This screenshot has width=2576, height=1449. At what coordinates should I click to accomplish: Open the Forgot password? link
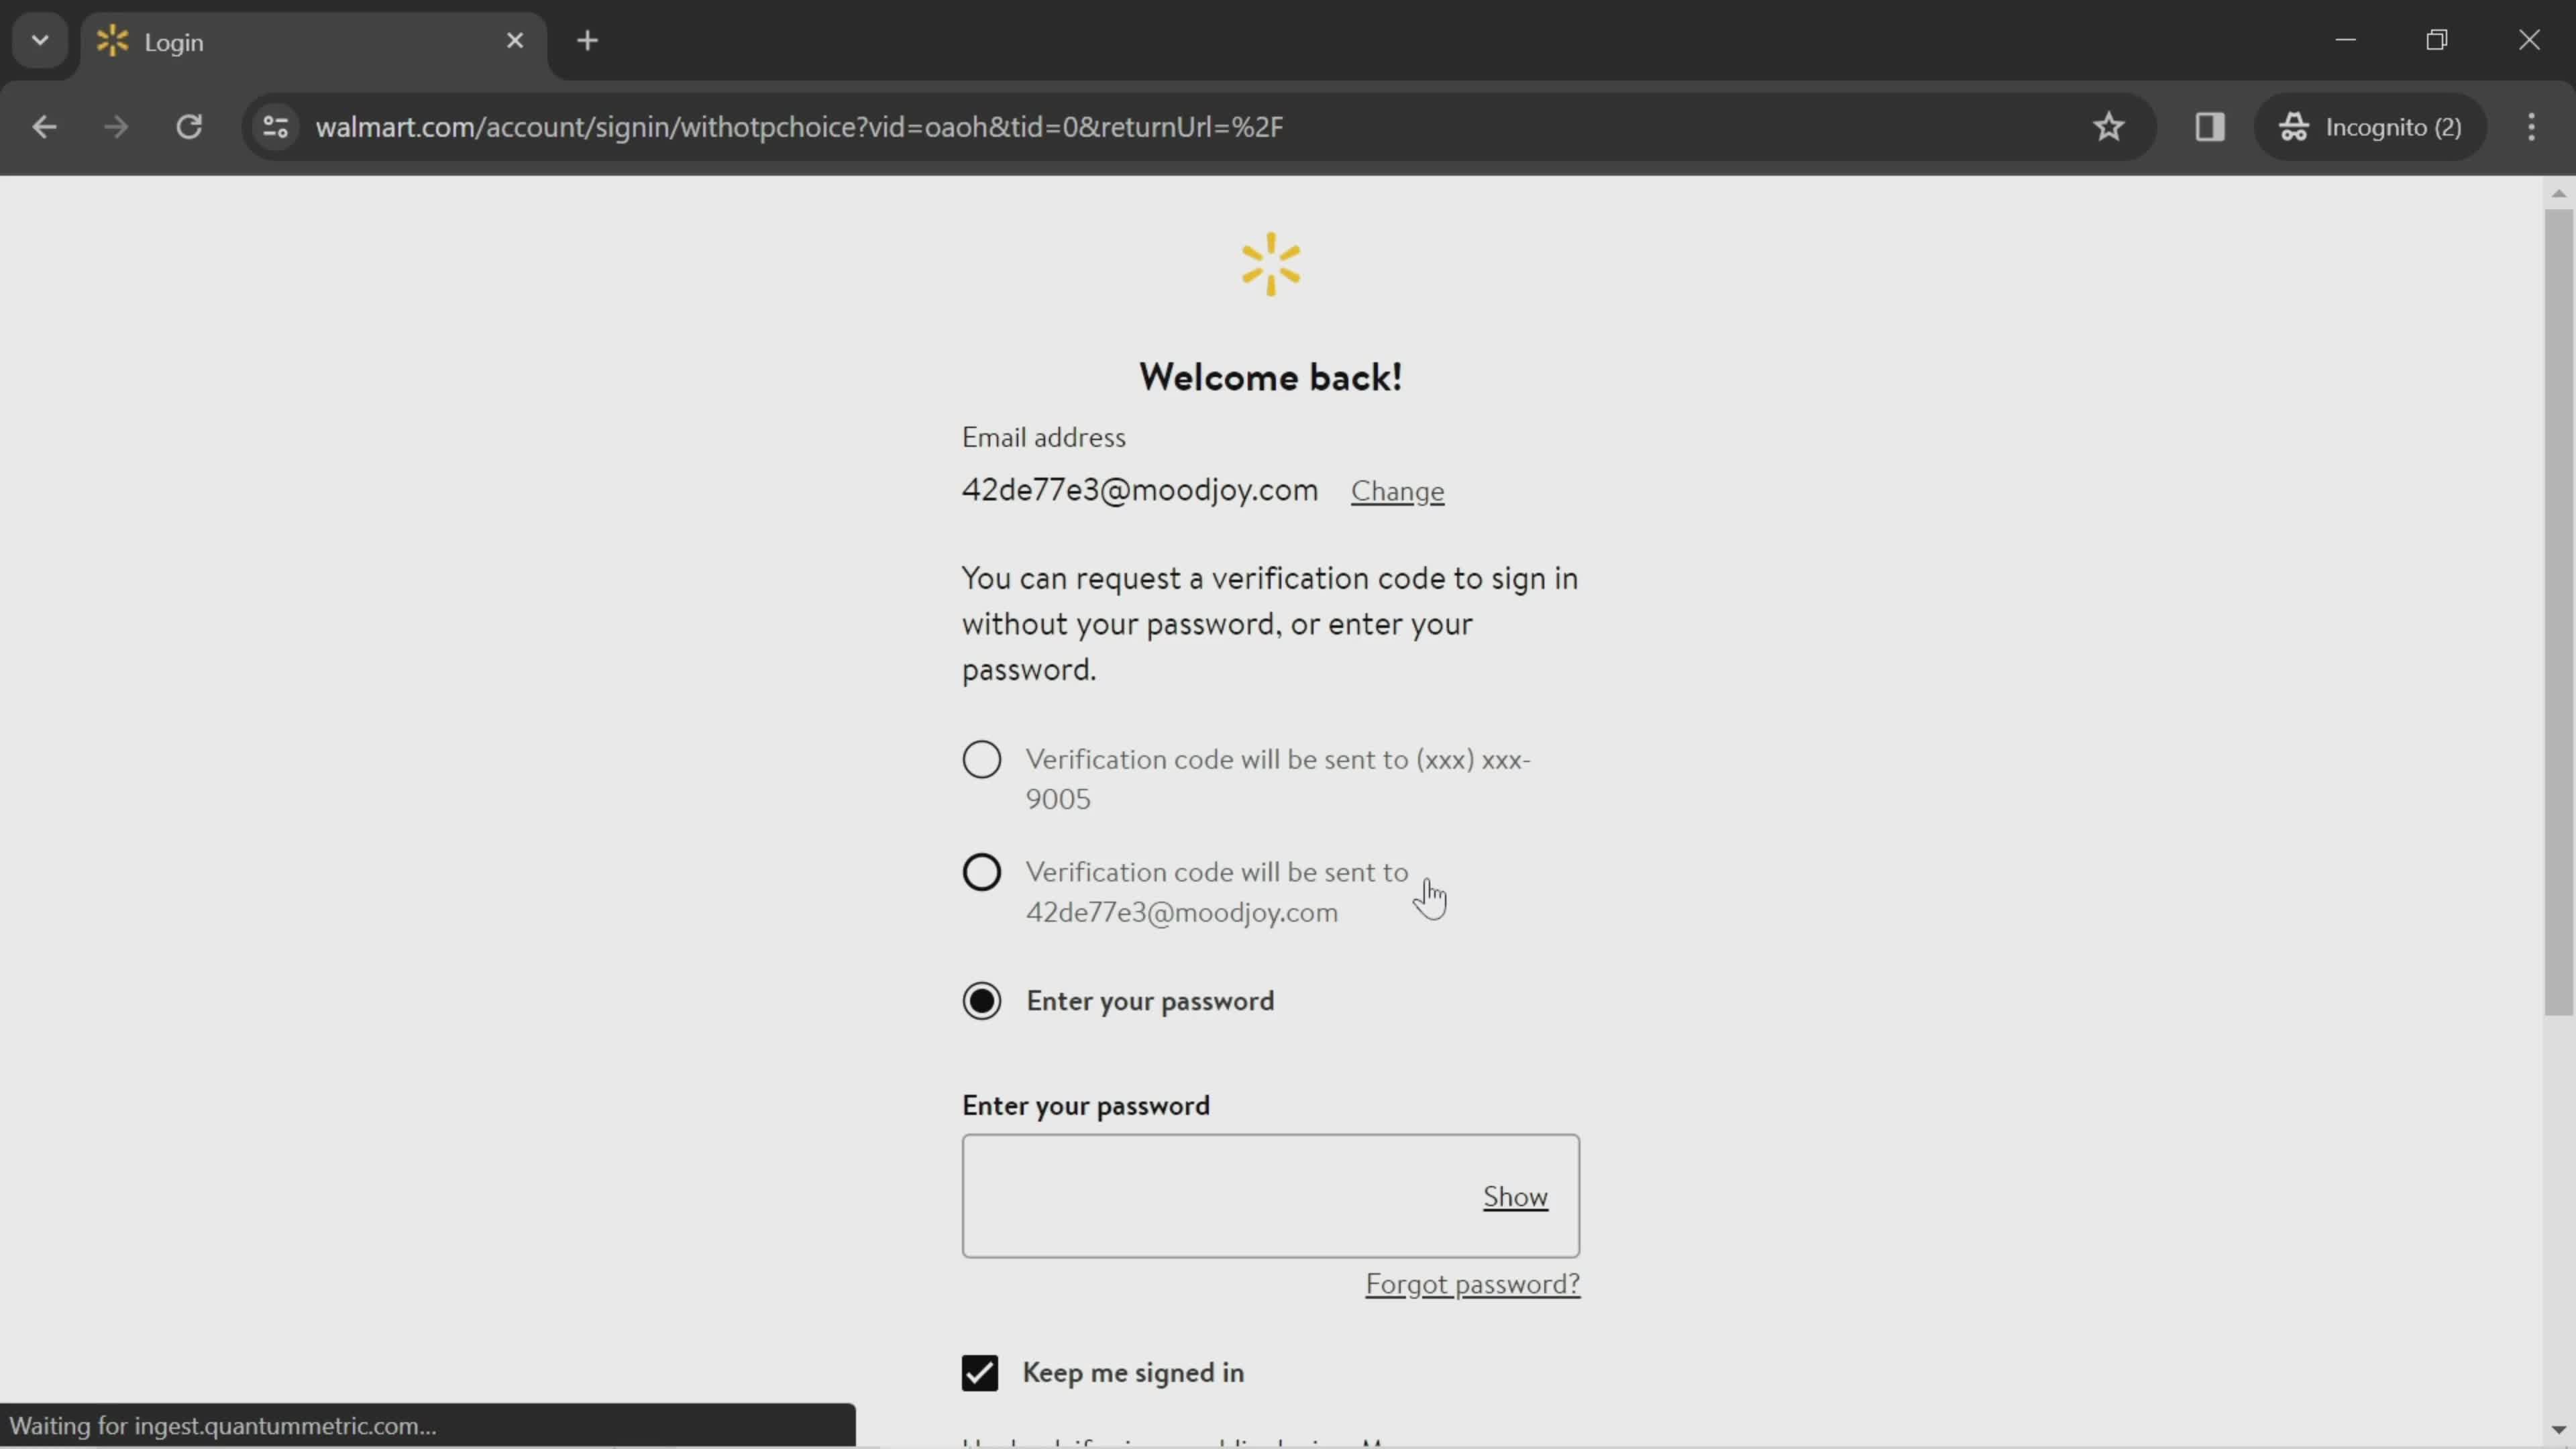pyautogui.click(x=1472, y=1284)
